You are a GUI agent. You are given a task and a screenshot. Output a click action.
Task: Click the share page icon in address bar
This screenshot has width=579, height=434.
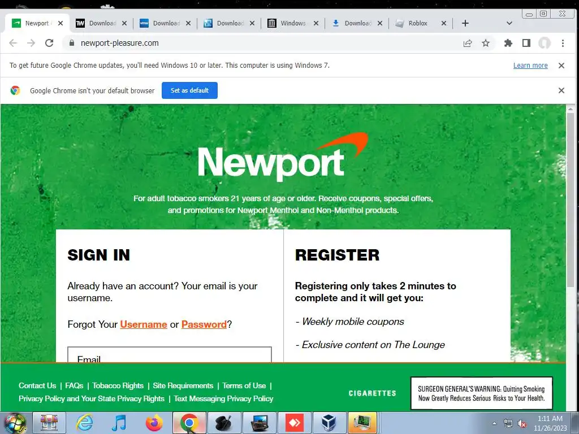click(468, 43)
